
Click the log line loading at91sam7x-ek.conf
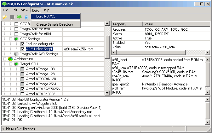pyautogui.click(x=51, y=116)
